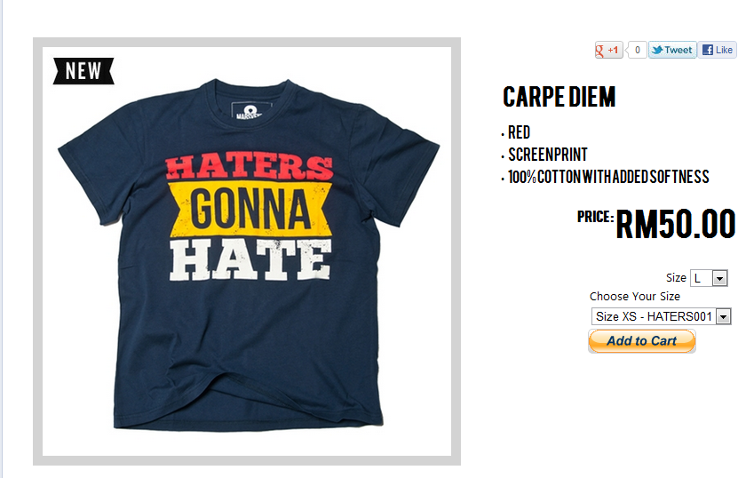Click the +1 count bubble showing 0
738x478 pixels.
tap(638, 50)
